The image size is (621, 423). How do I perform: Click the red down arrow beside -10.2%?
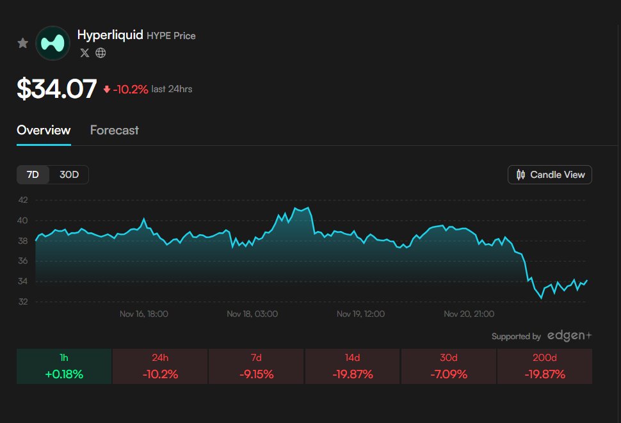click(106, 89)
